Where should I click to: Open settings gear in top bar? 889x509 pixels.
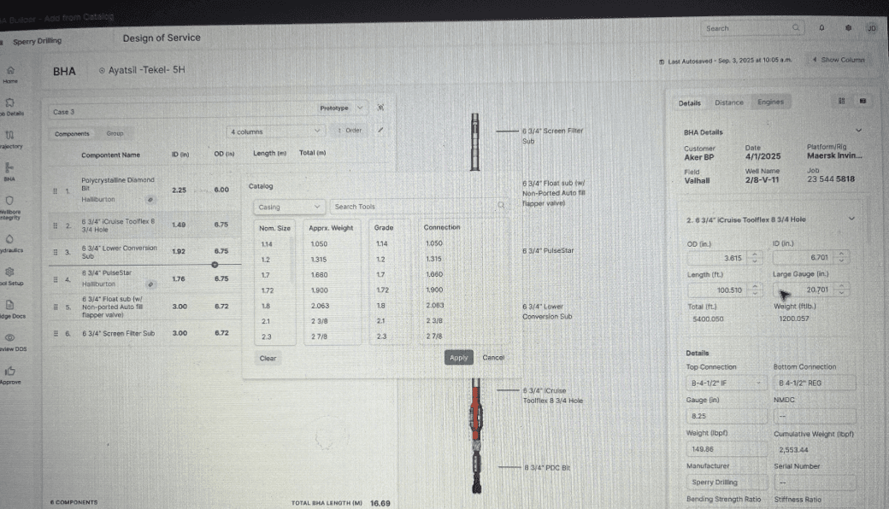point(848,27)
